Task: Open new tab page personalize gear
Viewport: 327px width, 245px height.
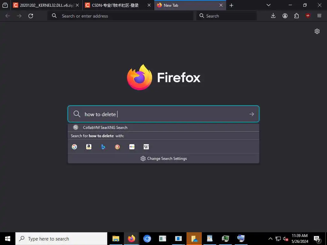Action: click(317, 31)
